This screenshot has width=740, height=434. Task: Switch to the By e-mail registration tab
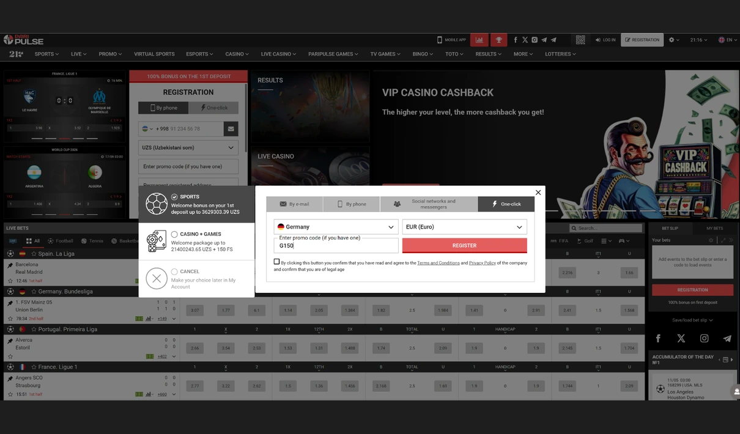pos(294,204)
